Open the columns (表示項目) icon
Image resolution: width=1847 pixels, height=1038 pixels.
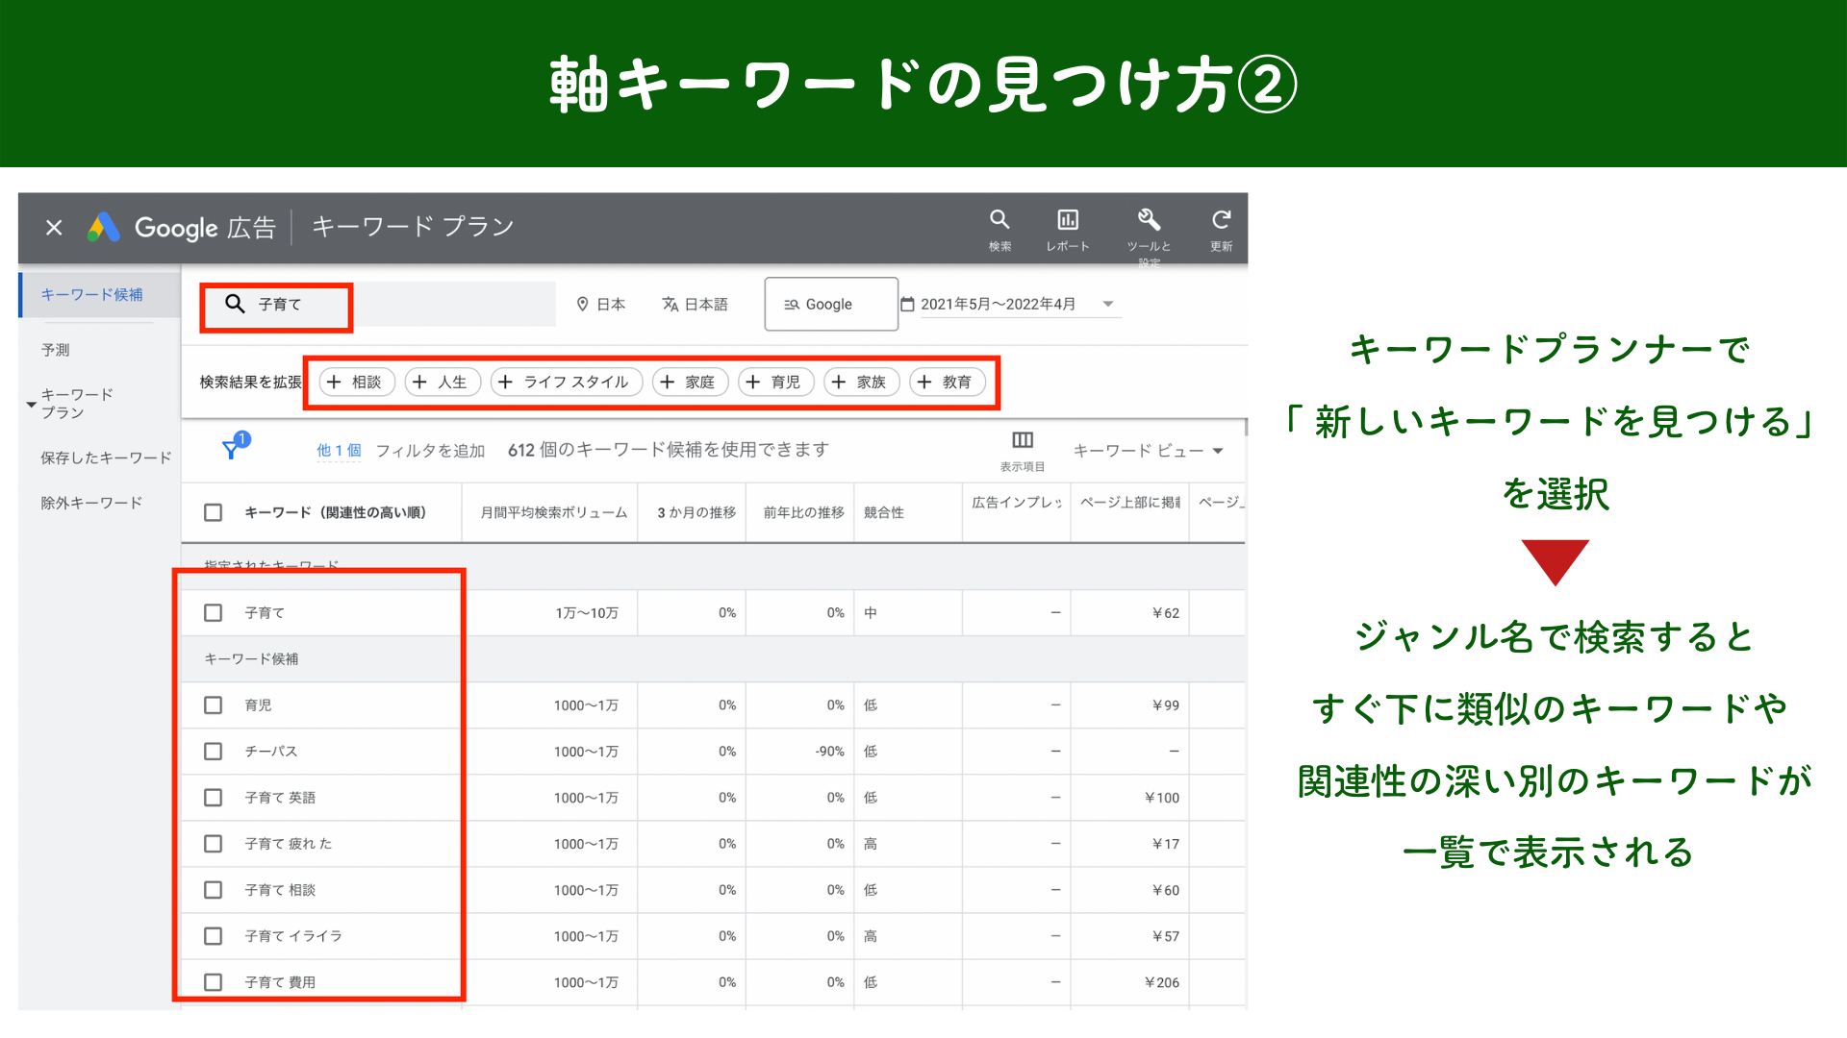tap(1022, 440)
